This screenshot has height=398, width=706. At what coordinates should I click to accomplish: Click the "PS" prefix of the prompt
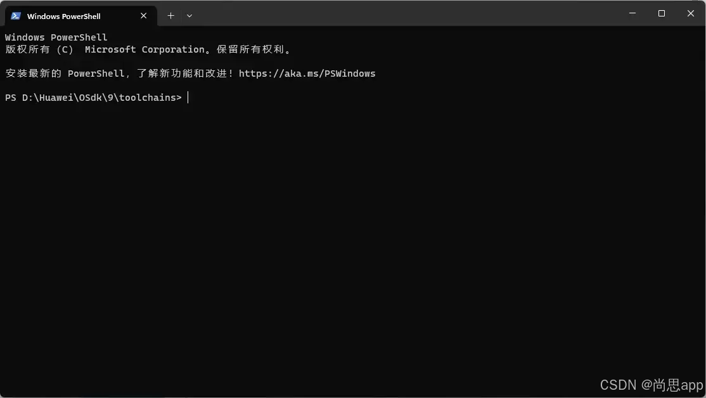coord(11,98)
